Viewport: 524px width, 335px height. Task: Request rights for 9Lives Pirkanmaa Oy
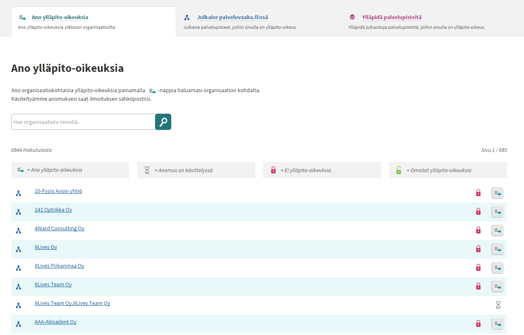498,268
